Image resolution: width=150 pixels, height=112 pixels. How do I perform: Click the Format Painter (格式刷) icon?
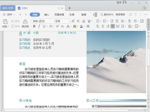point(25,21)
